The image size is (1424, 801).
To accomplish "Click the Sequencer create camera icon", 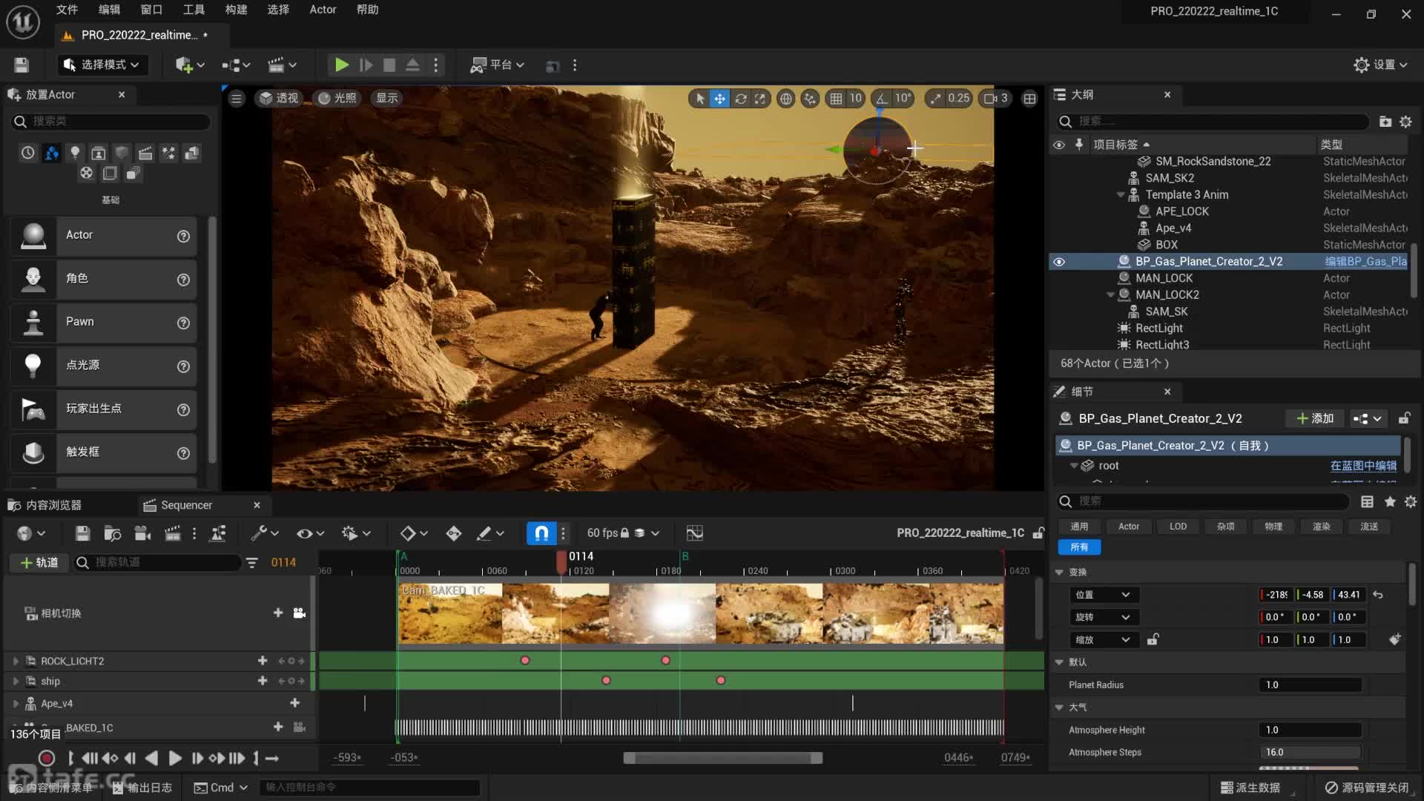I will 142,533.
